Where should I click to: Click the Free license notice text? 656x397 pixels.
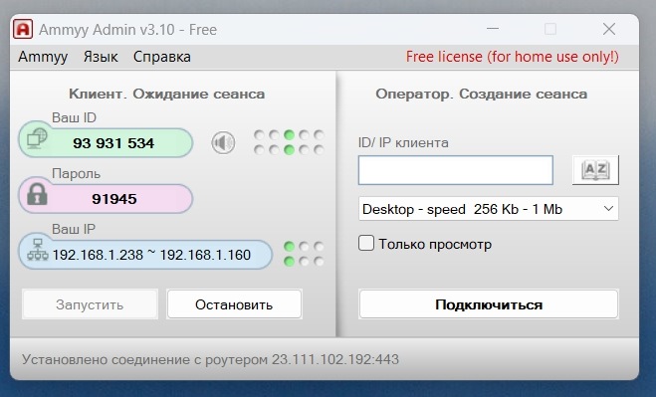pos(512,57)
